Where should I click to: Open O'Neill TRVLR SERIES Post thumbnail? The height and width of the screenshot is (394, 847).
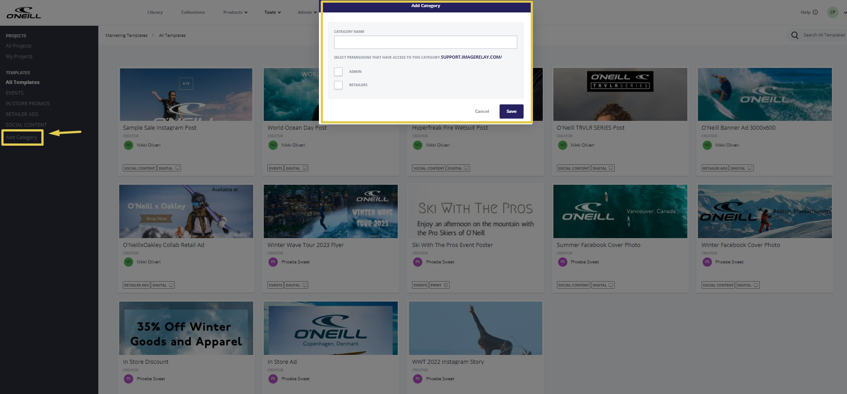tap(620, 94)
